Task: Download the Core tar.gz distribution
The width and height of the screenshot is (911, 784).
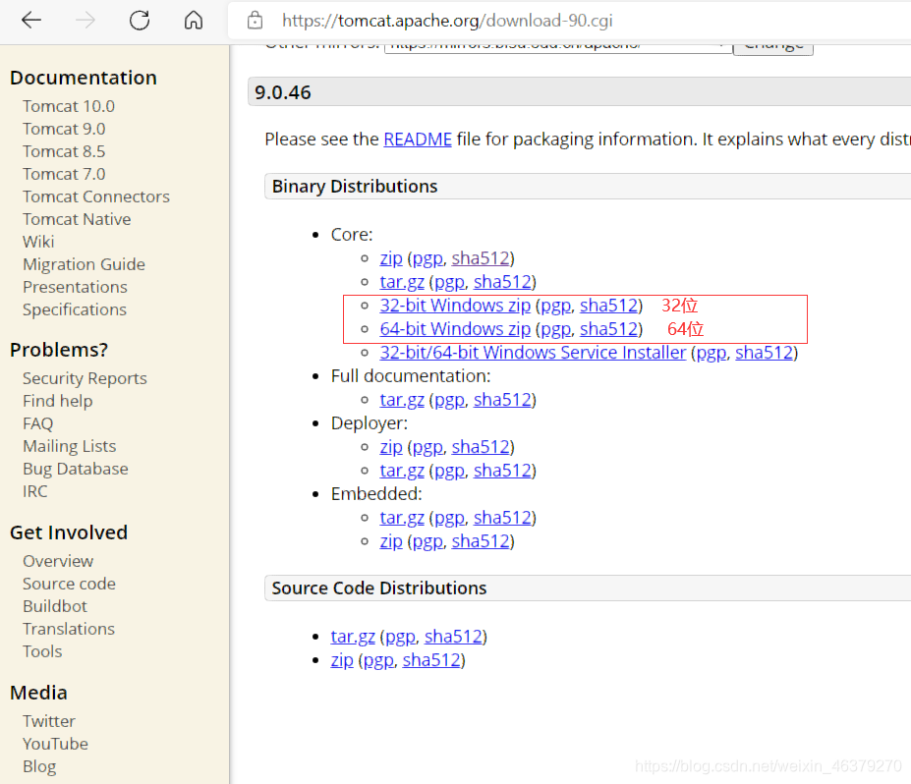Action: tap(402, 282)
